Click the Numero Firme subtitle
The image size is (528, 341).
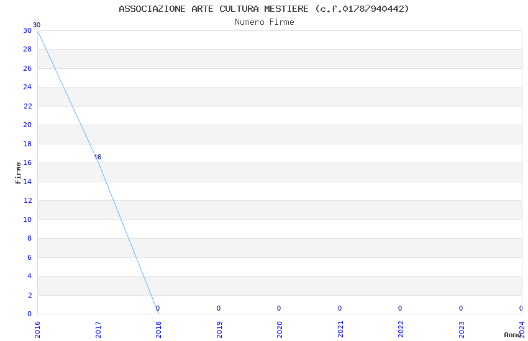(265, 22)
